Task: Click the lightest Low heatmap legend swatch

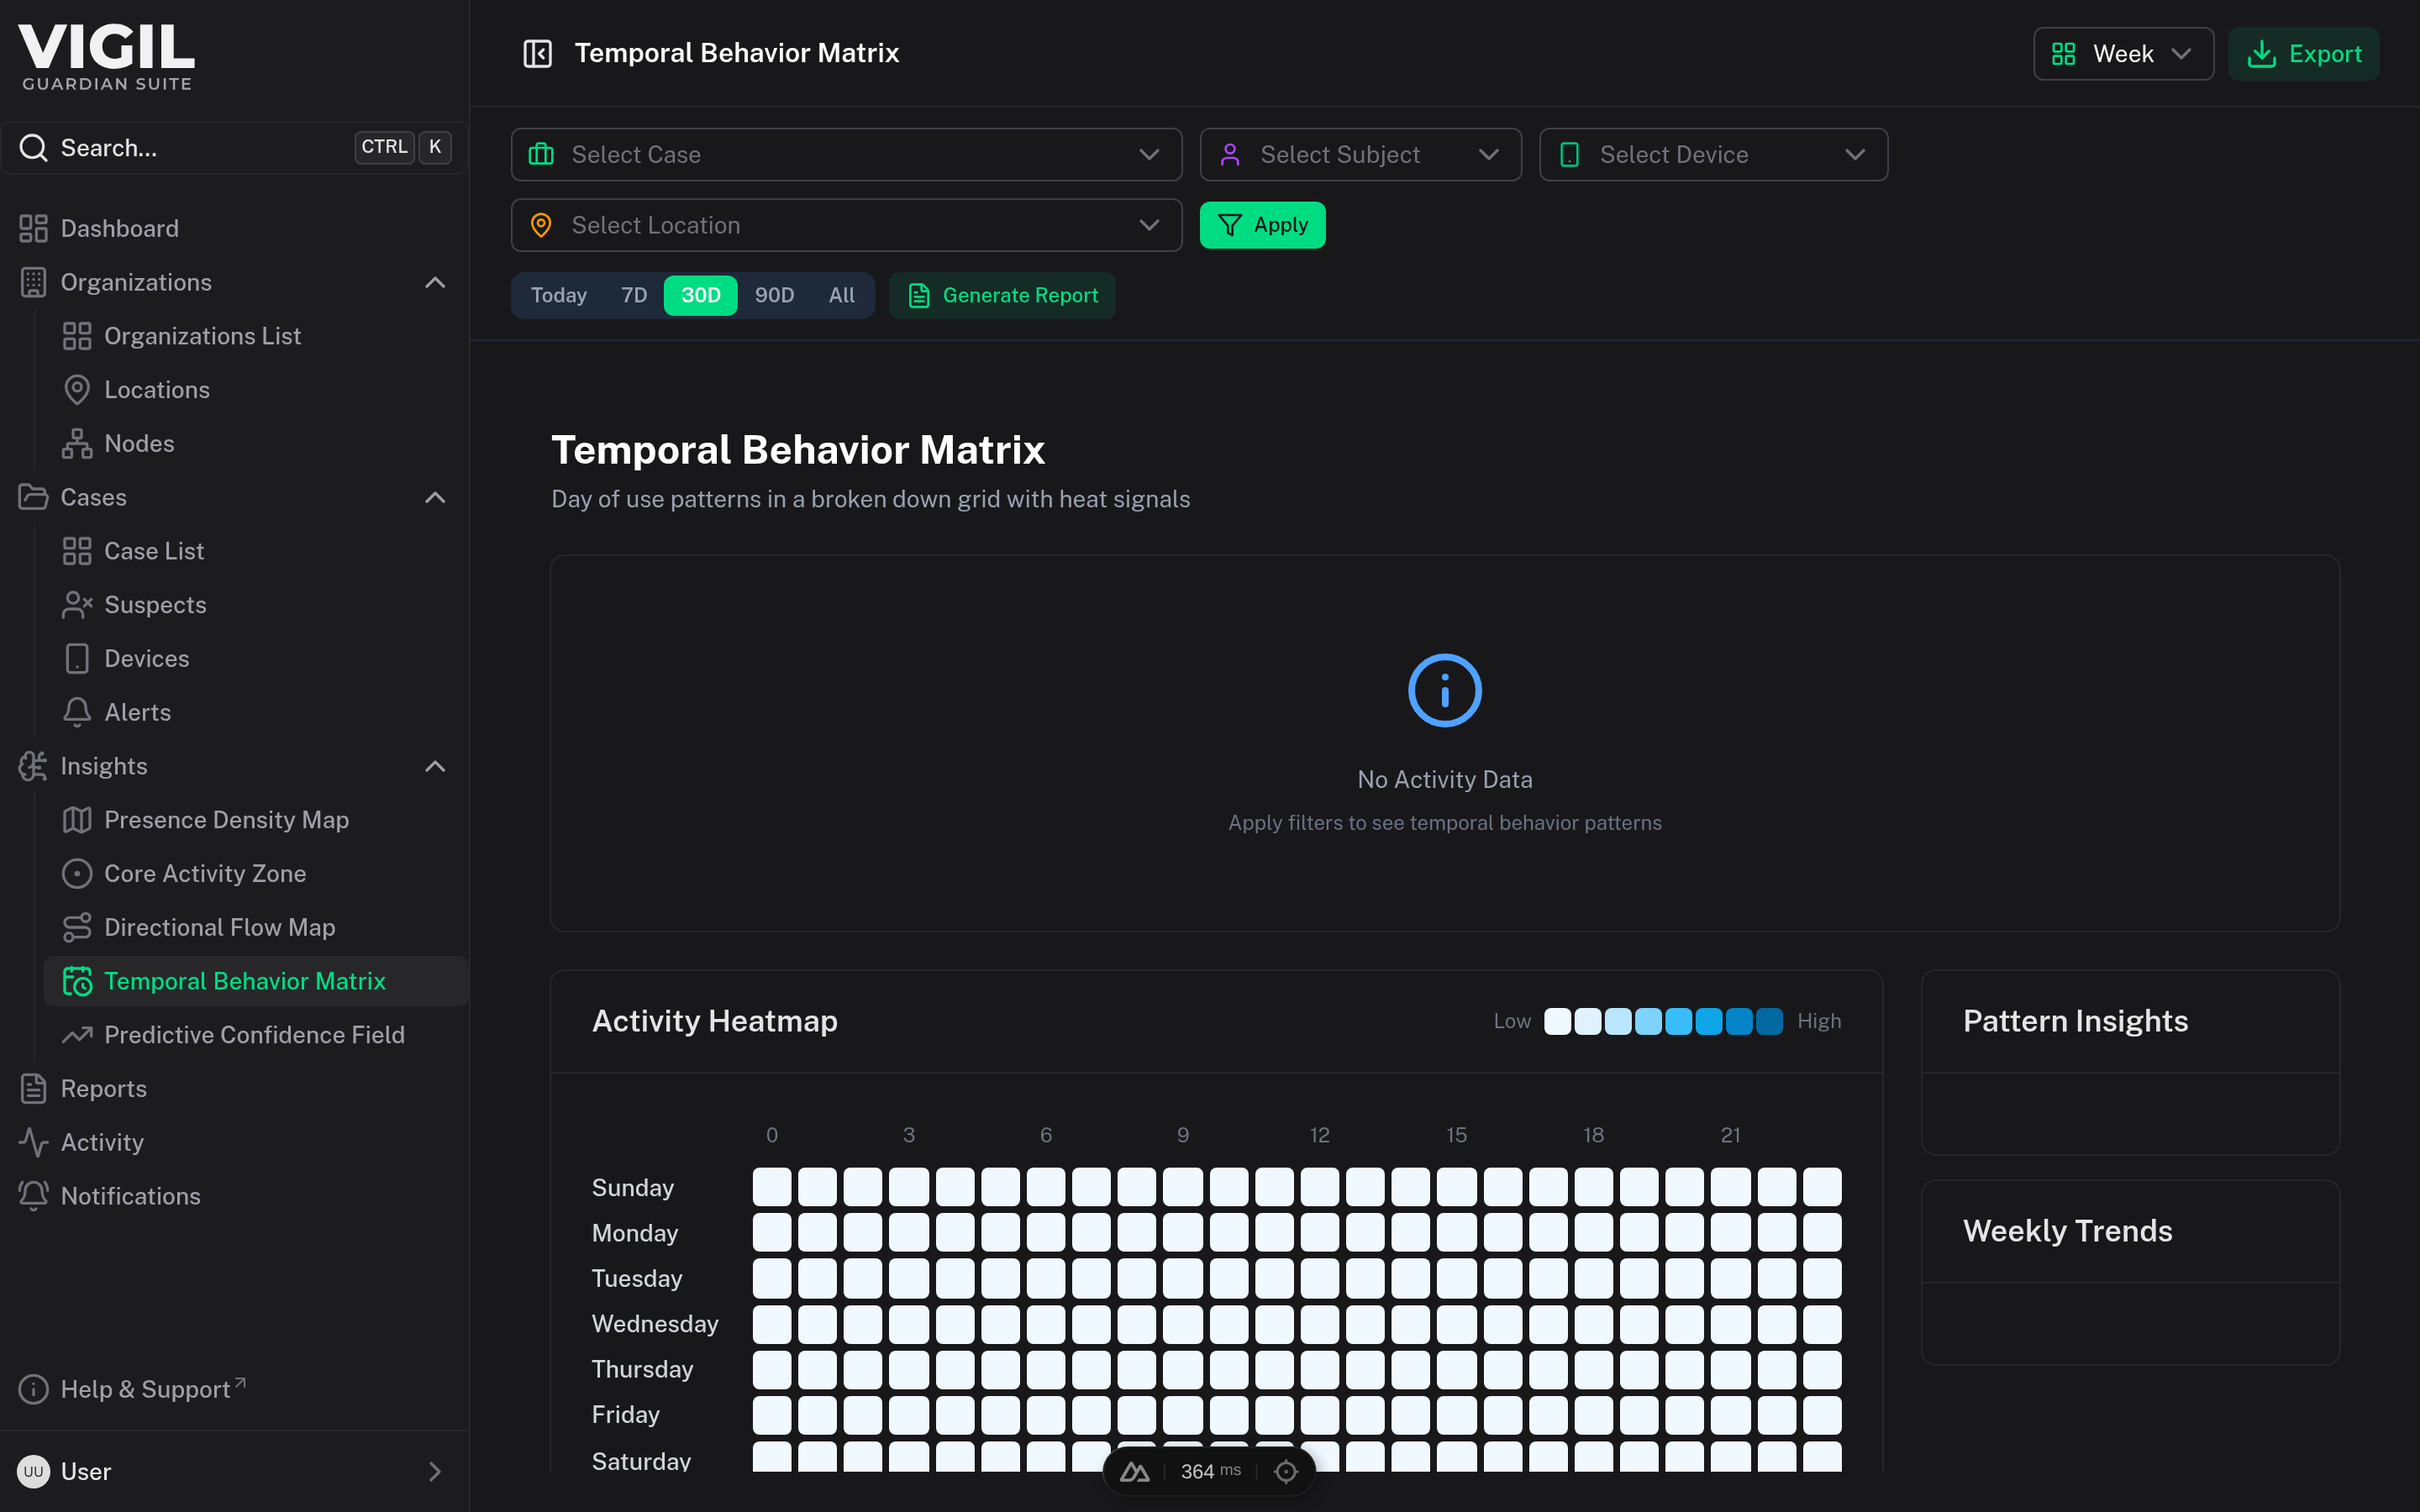Action: pyautogui.click(x=1557, y=1021)
